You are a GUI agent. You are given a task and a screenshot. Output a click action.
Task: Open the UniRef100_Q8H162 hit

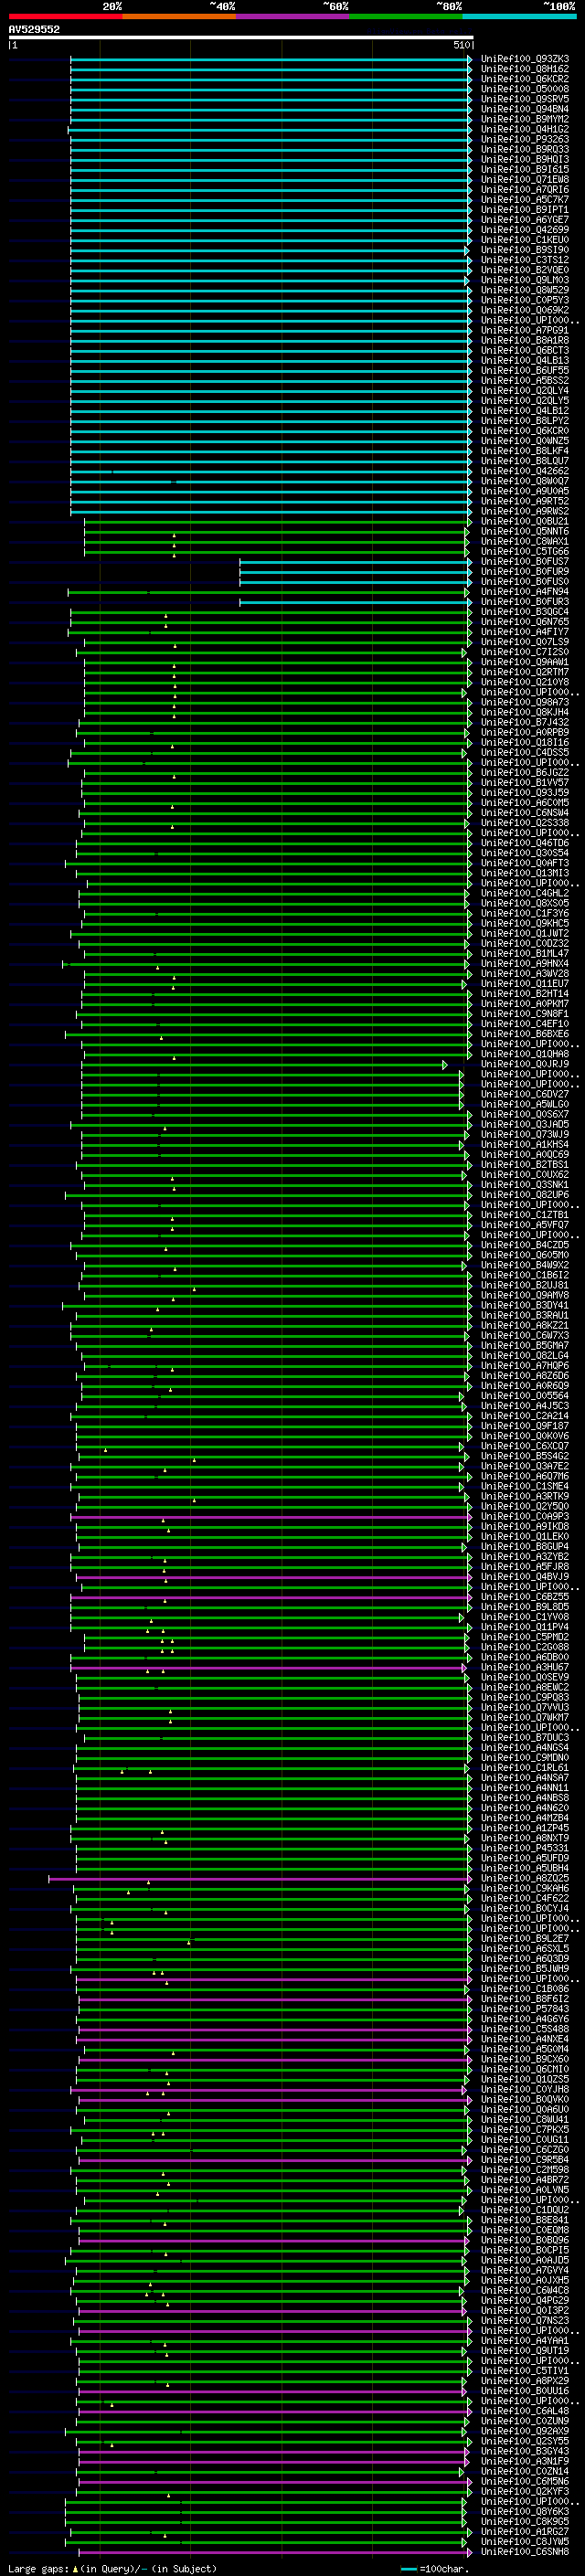pos(525,69)
